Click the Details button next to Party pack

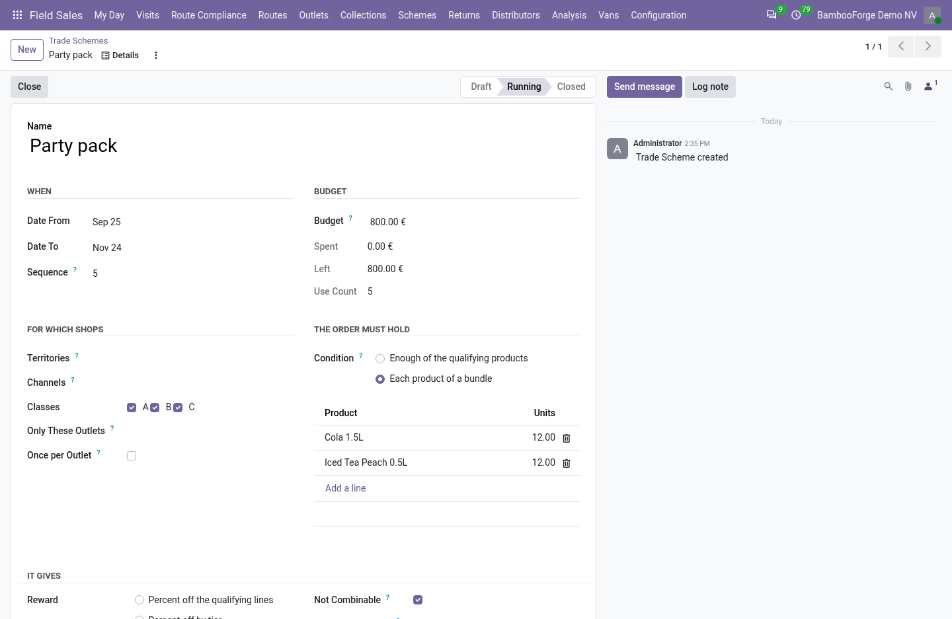[x=120, y=55]
